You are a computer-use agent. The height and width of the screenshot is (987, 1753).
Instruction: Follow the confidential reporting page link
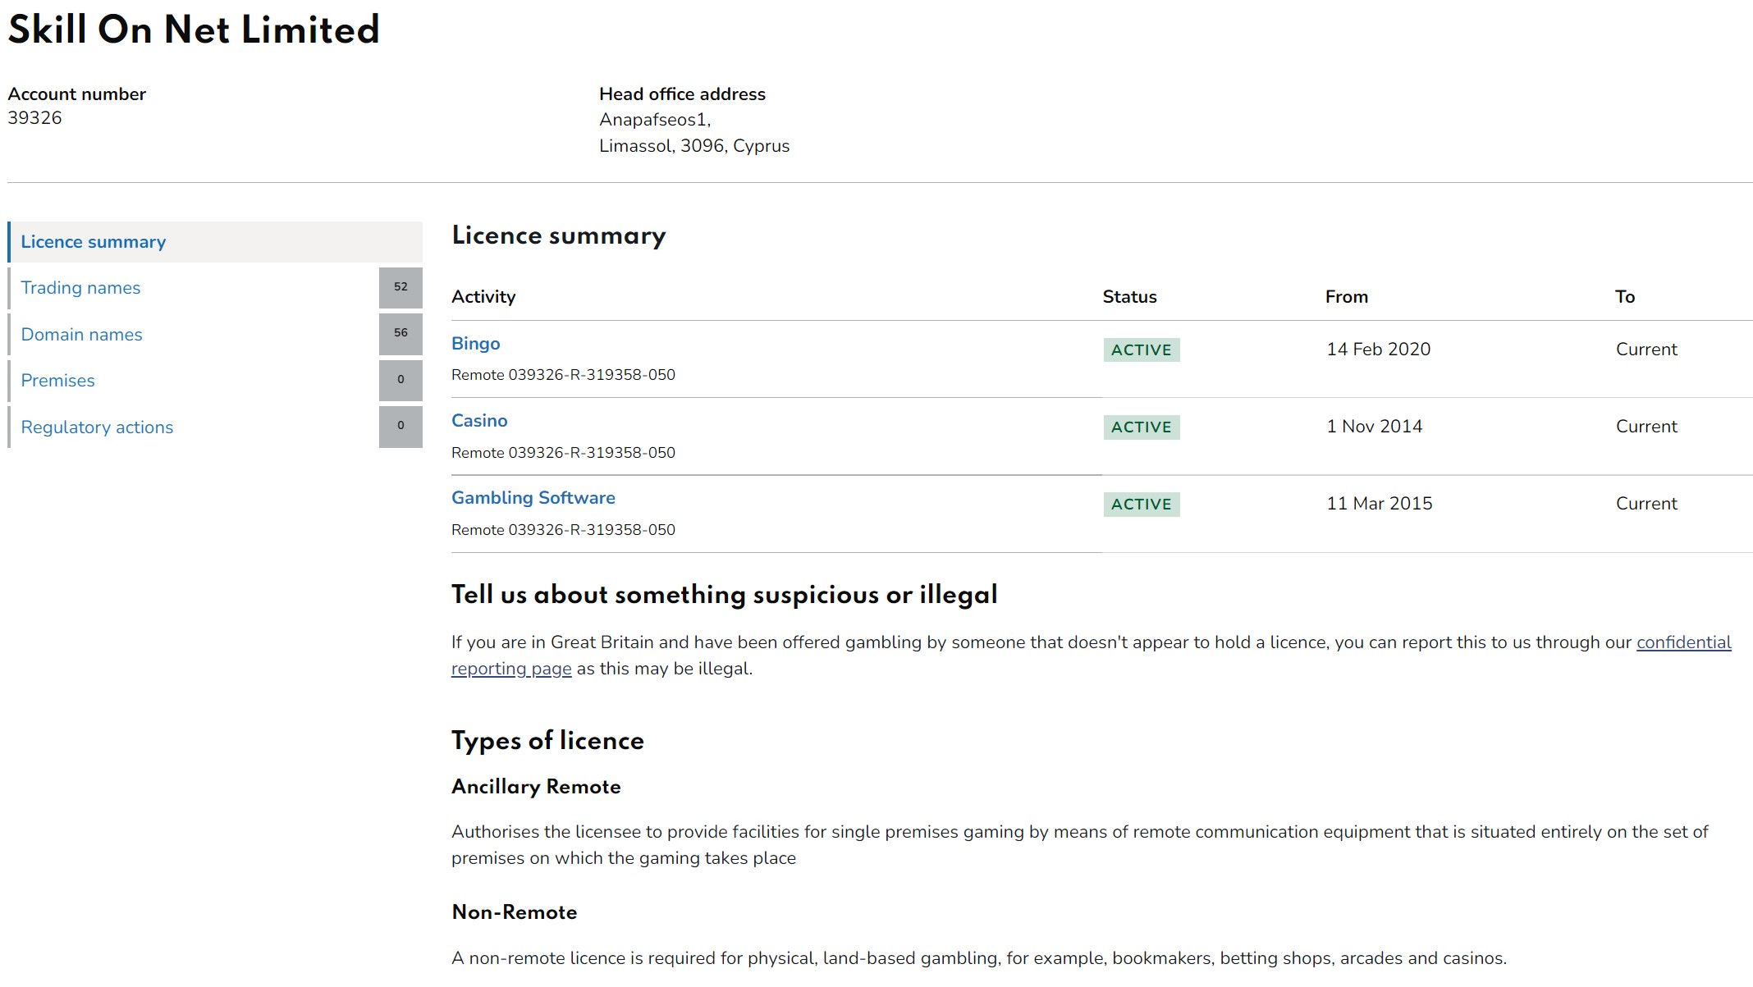click(x=1683, y=642)
